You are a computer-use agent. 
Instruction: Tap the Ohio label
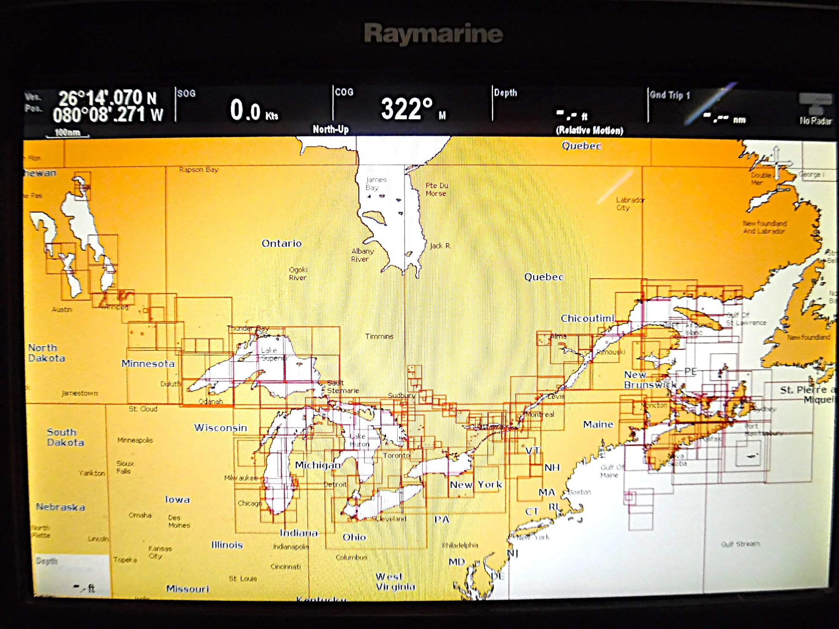(x=354, y=537)
